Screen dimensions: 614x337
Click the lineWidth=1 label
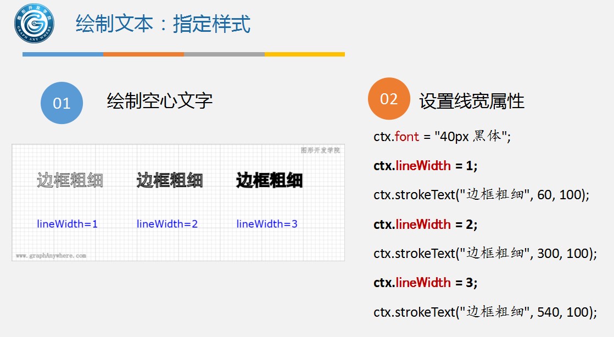pyautogui.click(x=67, y=224)
